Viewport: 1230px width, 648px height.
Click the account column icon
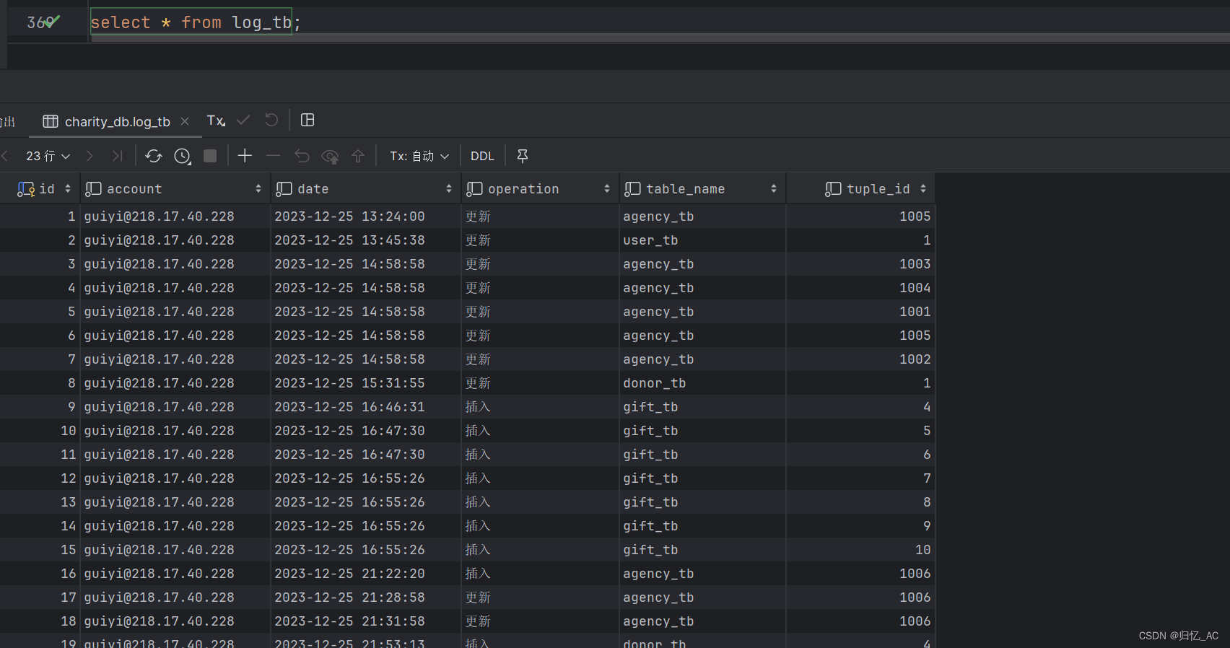[x=93, y=189]
